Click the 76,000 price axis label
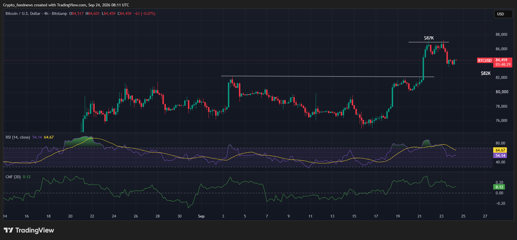The image size is (517, 240). (x=501, y=121)
